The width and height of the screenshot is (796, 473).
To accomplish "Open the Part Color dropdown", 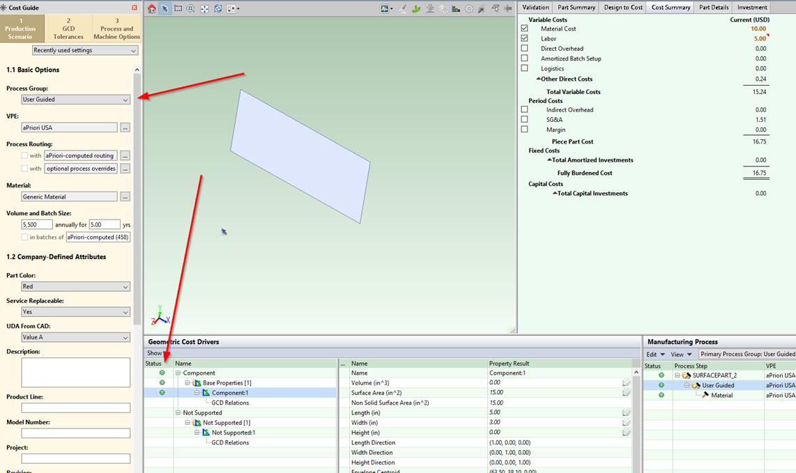I will [x=75, y=287].
